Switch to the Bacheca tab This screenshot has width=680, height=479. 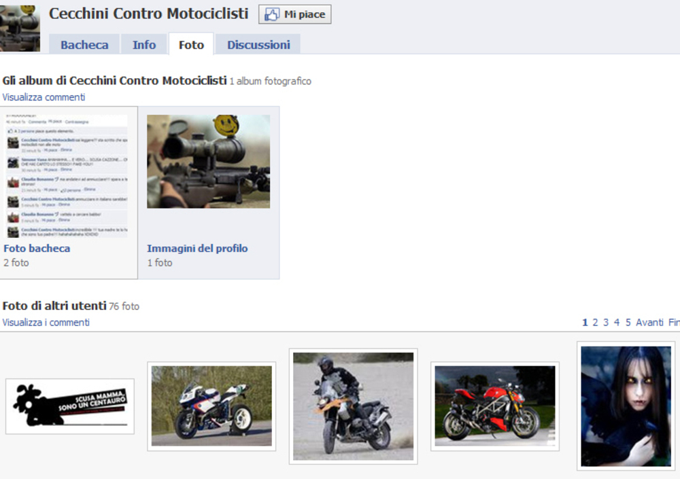[84, 45]
